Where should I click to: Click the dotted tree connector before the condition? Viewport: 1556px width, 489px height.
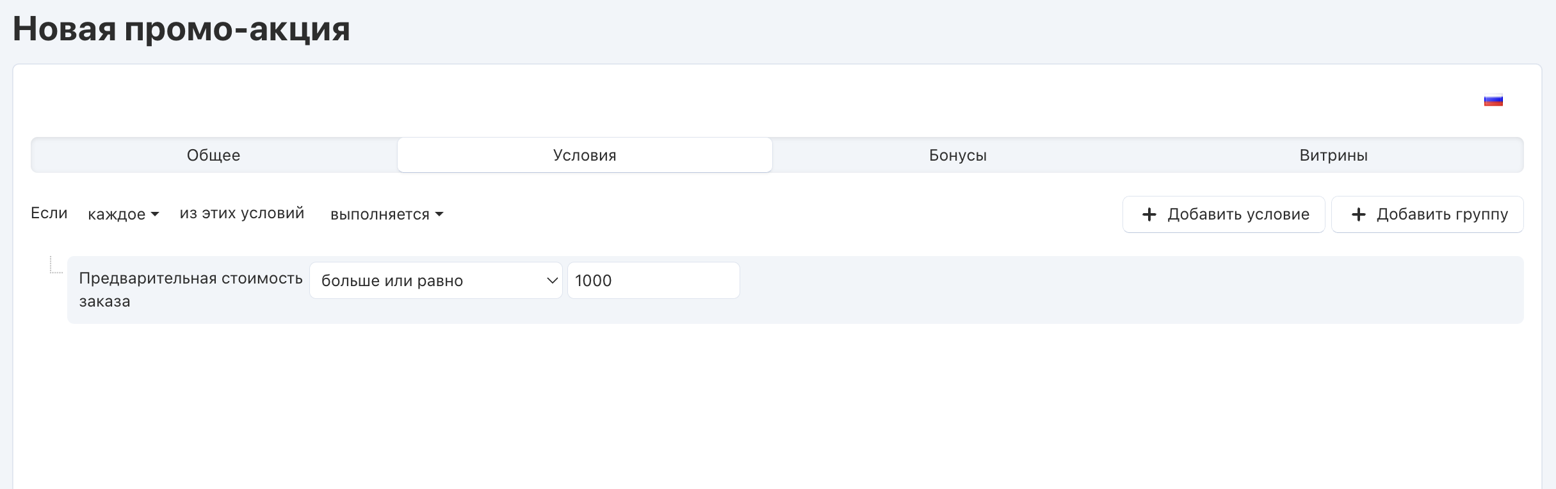click(x=56, y=265)
